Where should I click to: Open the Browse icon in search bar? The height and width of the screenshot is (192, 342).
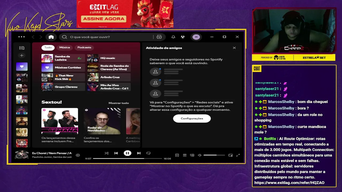click(x=159, y=37)
